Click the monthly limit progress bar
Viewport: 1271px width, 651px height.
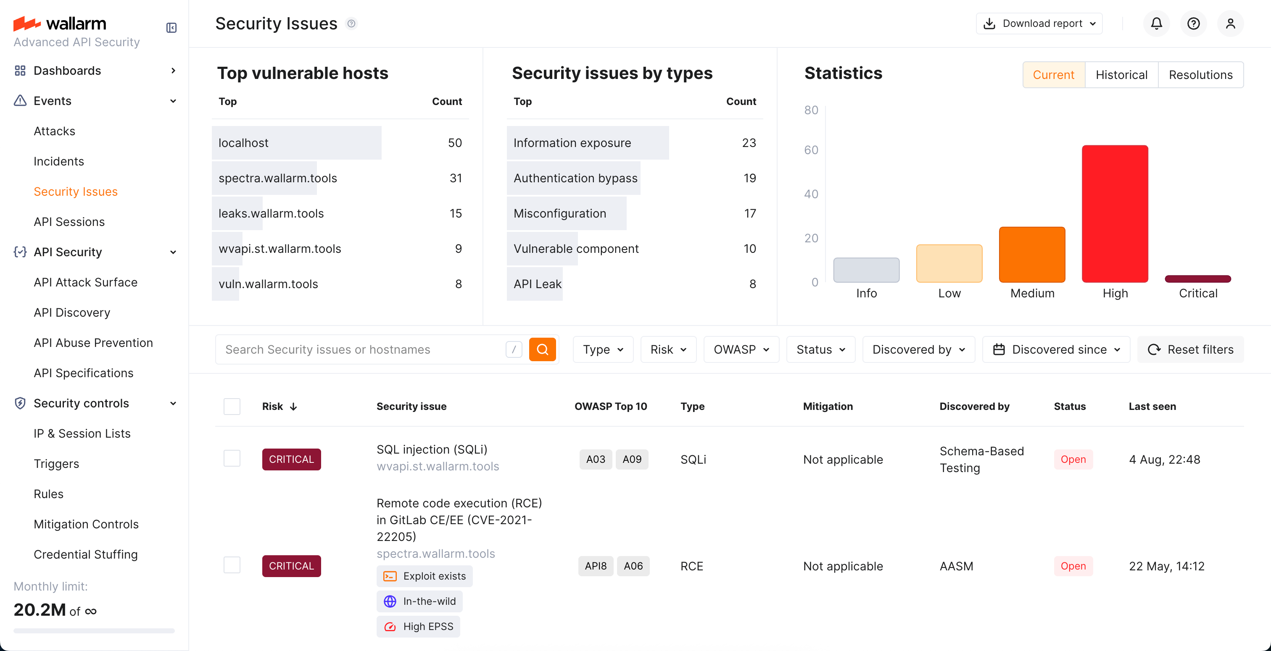coord(92,631)
